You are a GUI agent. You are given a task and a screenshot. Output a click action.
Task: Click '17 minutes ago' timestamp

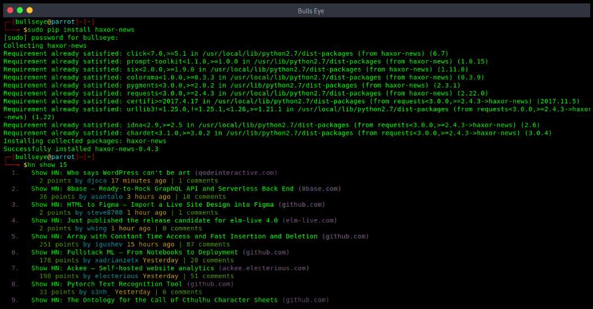[139, 180]
